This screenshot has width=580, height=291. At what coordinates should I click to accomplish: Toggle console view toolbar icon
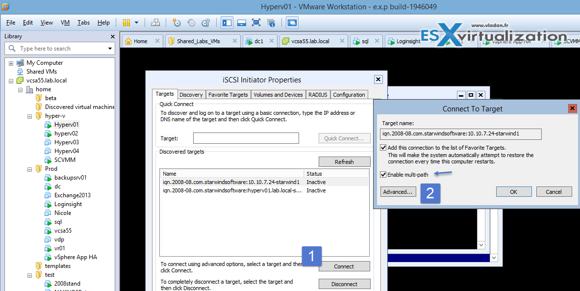pos(292,23)
